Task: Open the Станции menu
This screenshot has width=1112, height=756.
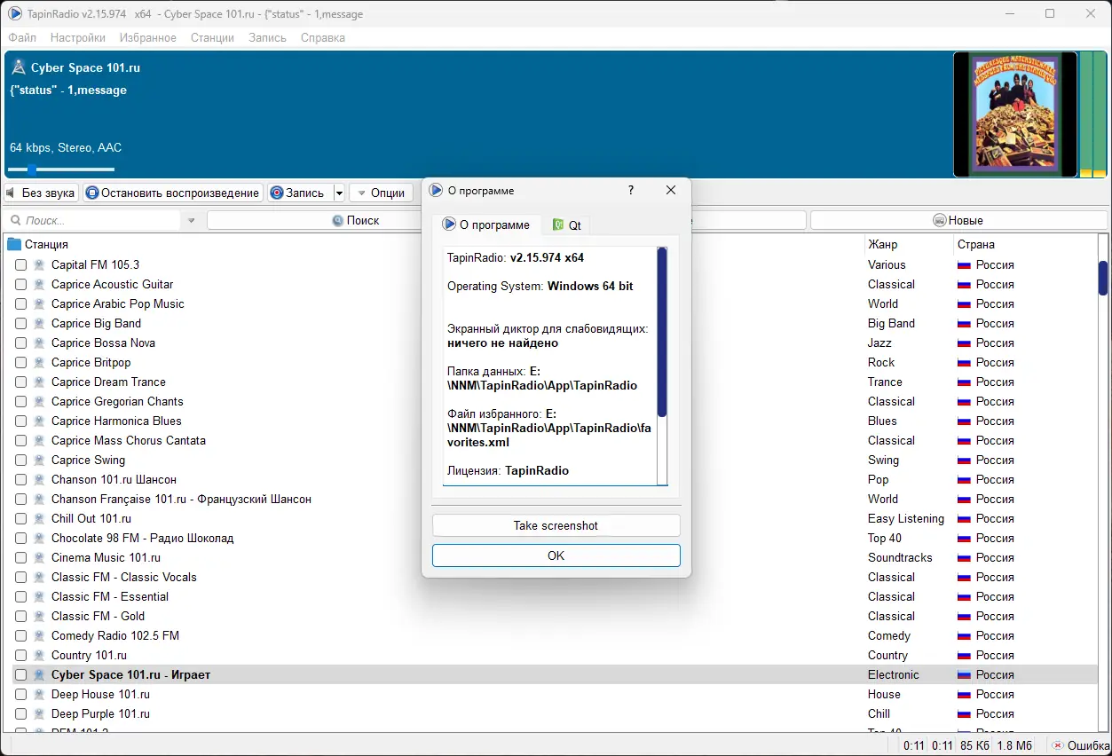Action: [x=212, y=38]
